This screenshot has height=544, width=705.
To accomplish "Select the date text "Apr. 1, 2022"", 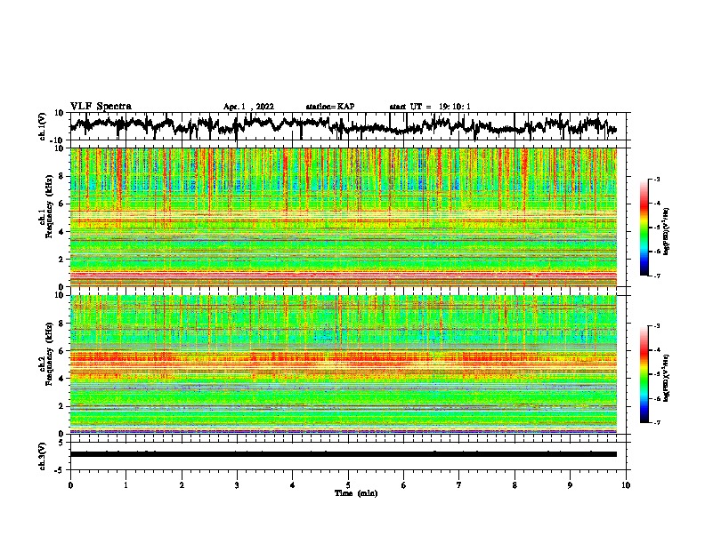I will (x=248, y=107).
